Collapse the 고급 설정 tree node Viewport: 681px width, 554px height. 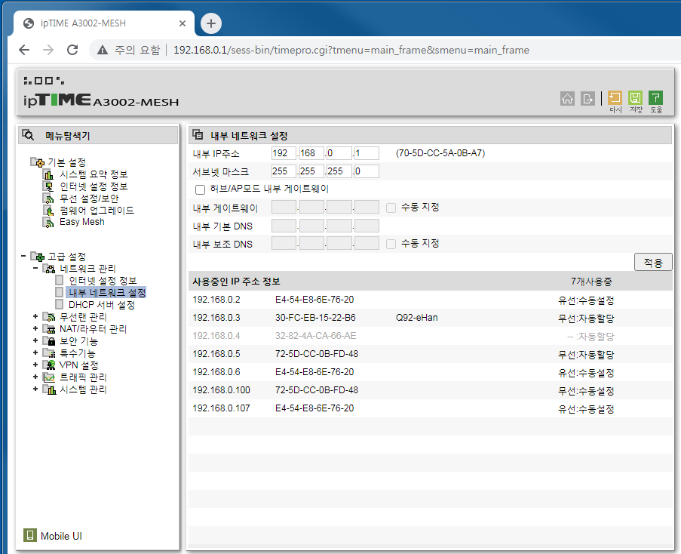(x=23, y=257)
